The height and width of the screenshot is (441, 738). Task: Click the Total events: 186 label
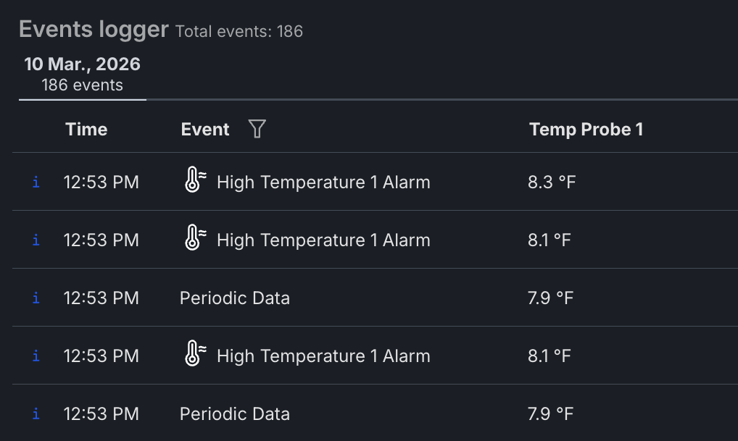(x=238, y=31)
